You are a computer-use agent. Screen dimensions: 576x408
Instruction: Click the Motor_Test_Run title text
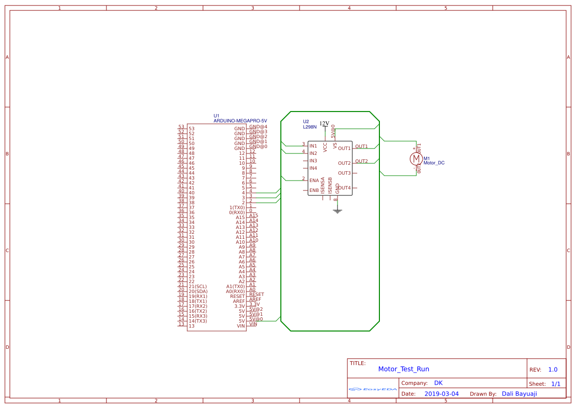click(404, 369)
